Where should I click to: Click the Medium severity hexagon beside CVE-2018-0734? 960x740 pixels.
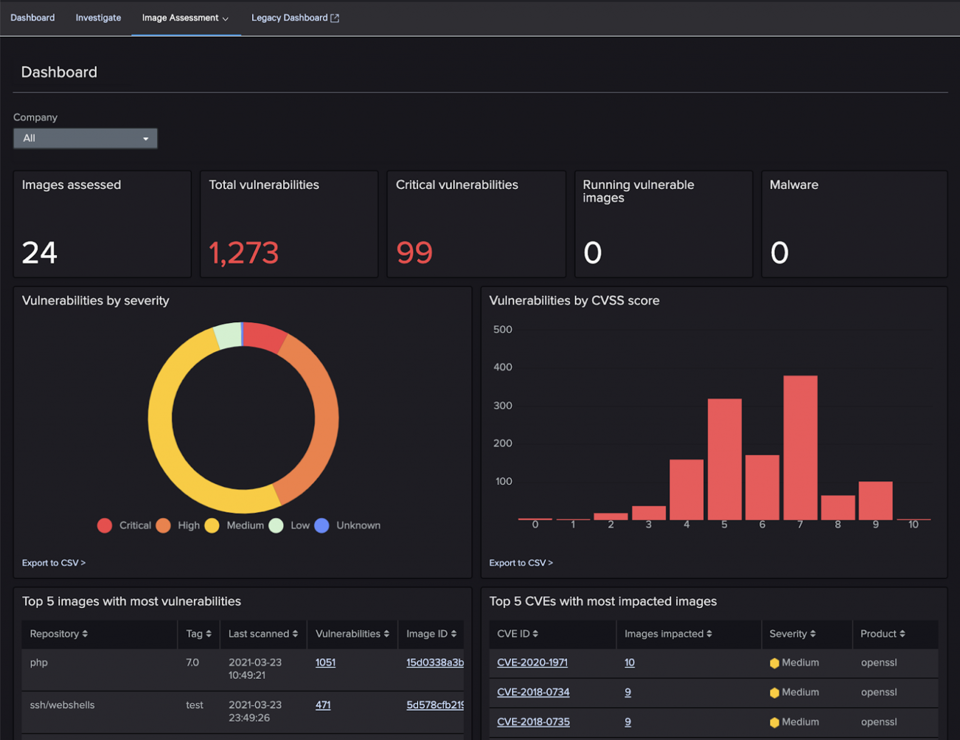[x=774, y=692]
